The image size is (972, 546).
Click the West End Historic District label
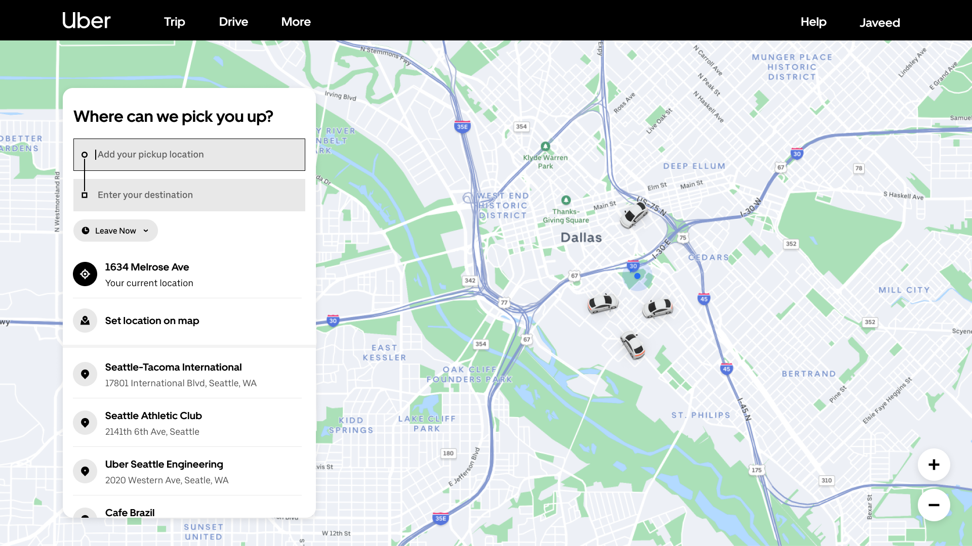click(x=503, y=206)
